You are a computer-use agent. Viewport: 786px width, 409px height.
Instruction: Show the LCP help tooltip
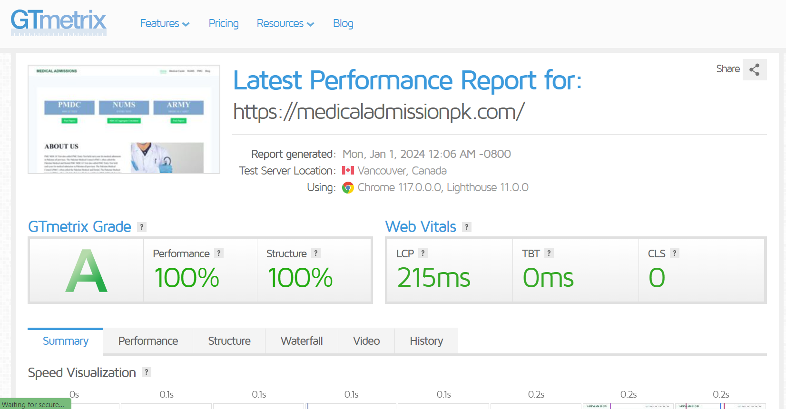click(423, 253)
